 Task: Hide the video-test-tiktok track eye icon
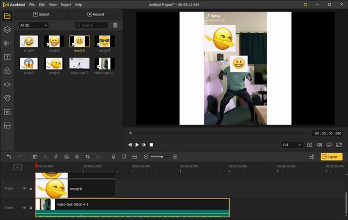[24, 208]
